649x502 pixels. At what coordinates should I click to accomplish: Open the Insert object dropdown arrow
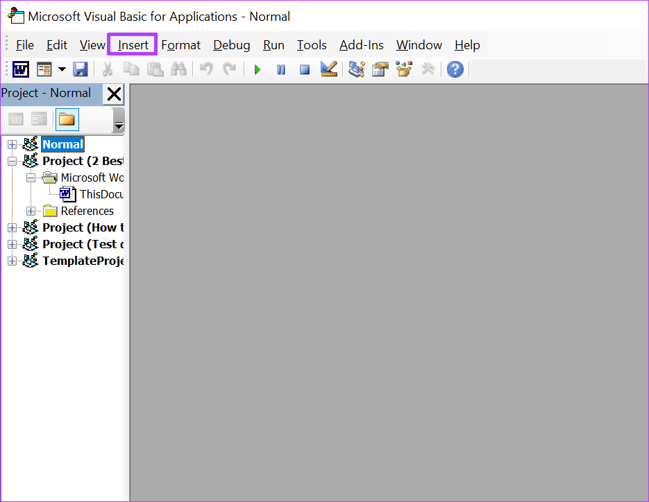62,69
